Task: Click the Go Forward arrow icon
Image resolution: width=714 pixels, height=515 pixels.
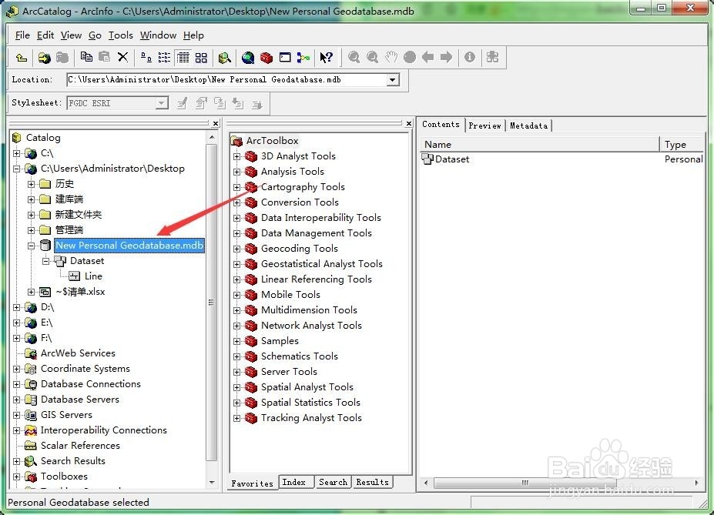Action: 446,57
